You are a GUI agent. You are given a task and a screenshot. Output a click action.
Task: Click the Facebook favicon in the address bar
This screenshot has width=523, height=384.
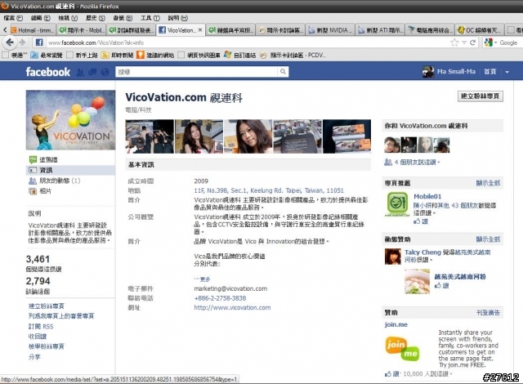click(x=39, y=42)
